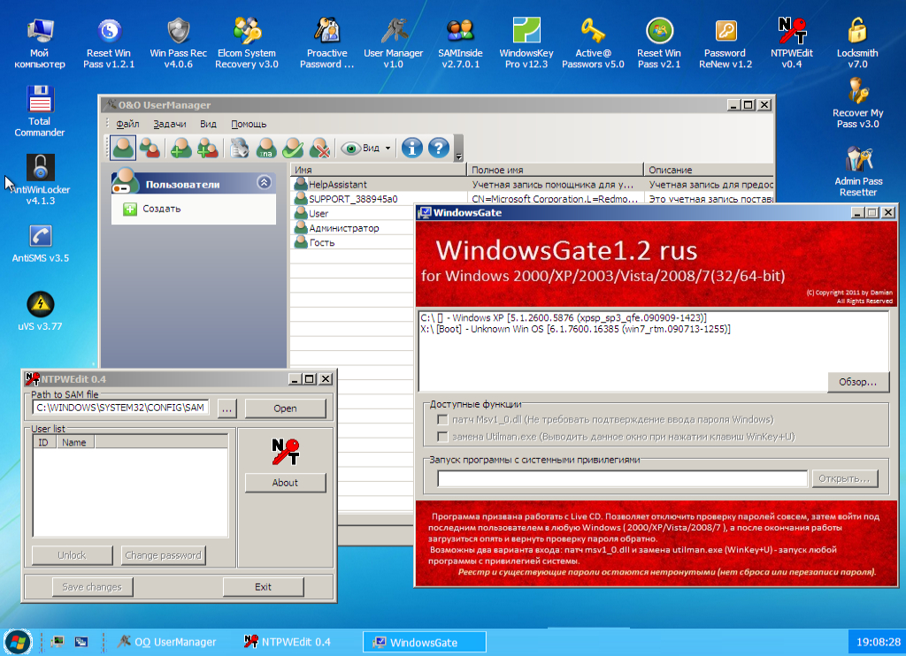906x656 pixels.
Task: Open Admin Pass Resetter desktop icon
Action: click(x=858, y=172)
